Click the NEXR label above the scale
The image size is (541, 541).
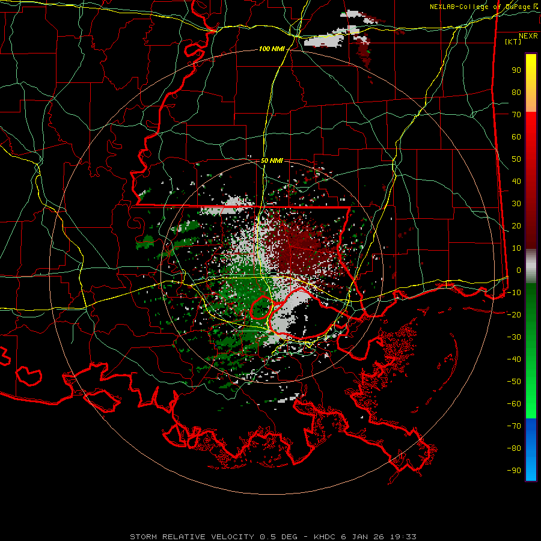coord(528,36)
